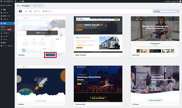
Task: Collapse the sidebar with メニューを閉じる
Action: click(7, 46)
